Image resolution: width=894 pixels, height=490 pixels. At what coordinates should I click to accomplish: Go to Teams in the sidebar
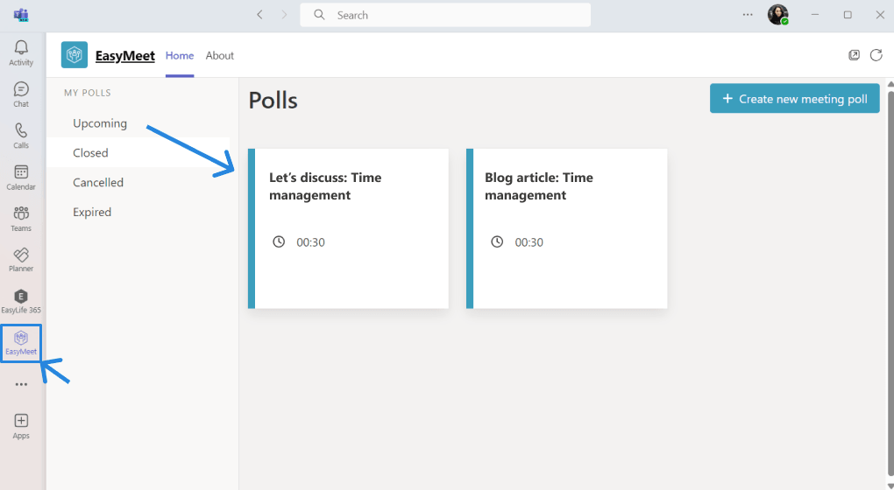[x=21, y=218]
